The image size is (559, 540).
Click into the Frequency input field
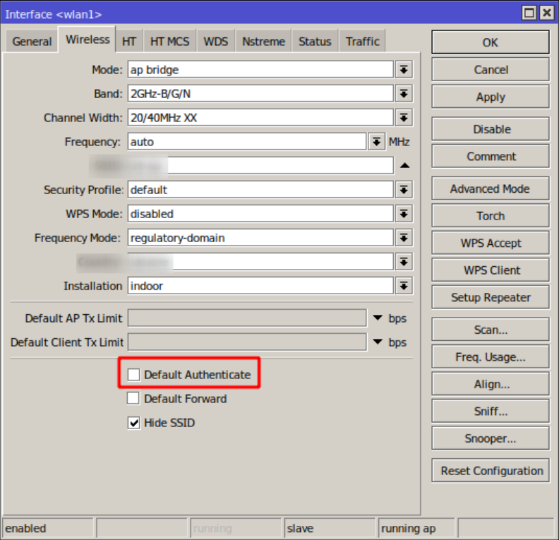pos(246,142)
